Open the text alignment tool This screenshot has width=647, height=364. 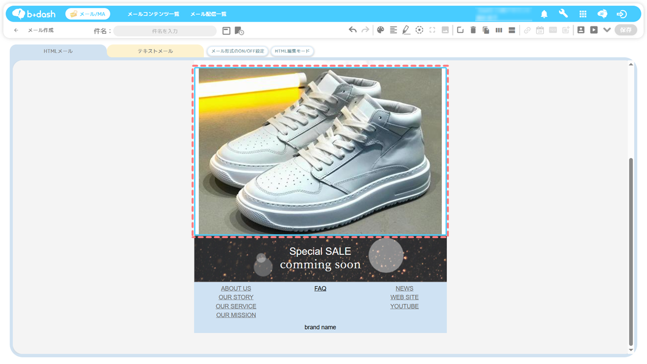(393, 30)
